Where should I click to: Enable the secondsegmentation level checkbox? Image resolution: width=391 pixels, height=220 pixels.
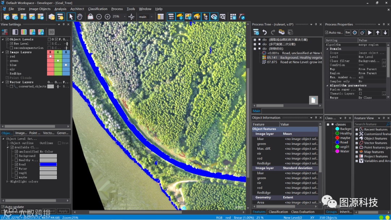11,48
